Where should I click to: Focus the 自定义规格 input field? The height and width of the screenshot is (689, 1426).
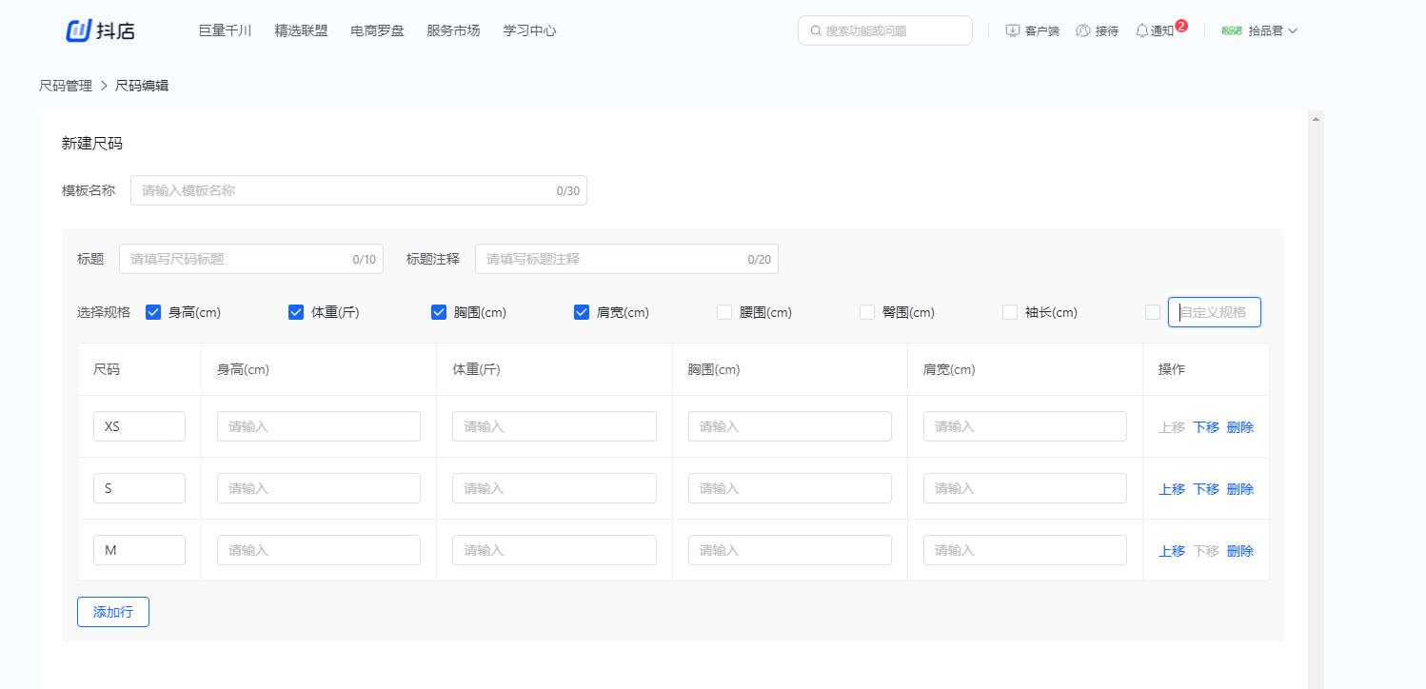tap(1215, 312)
